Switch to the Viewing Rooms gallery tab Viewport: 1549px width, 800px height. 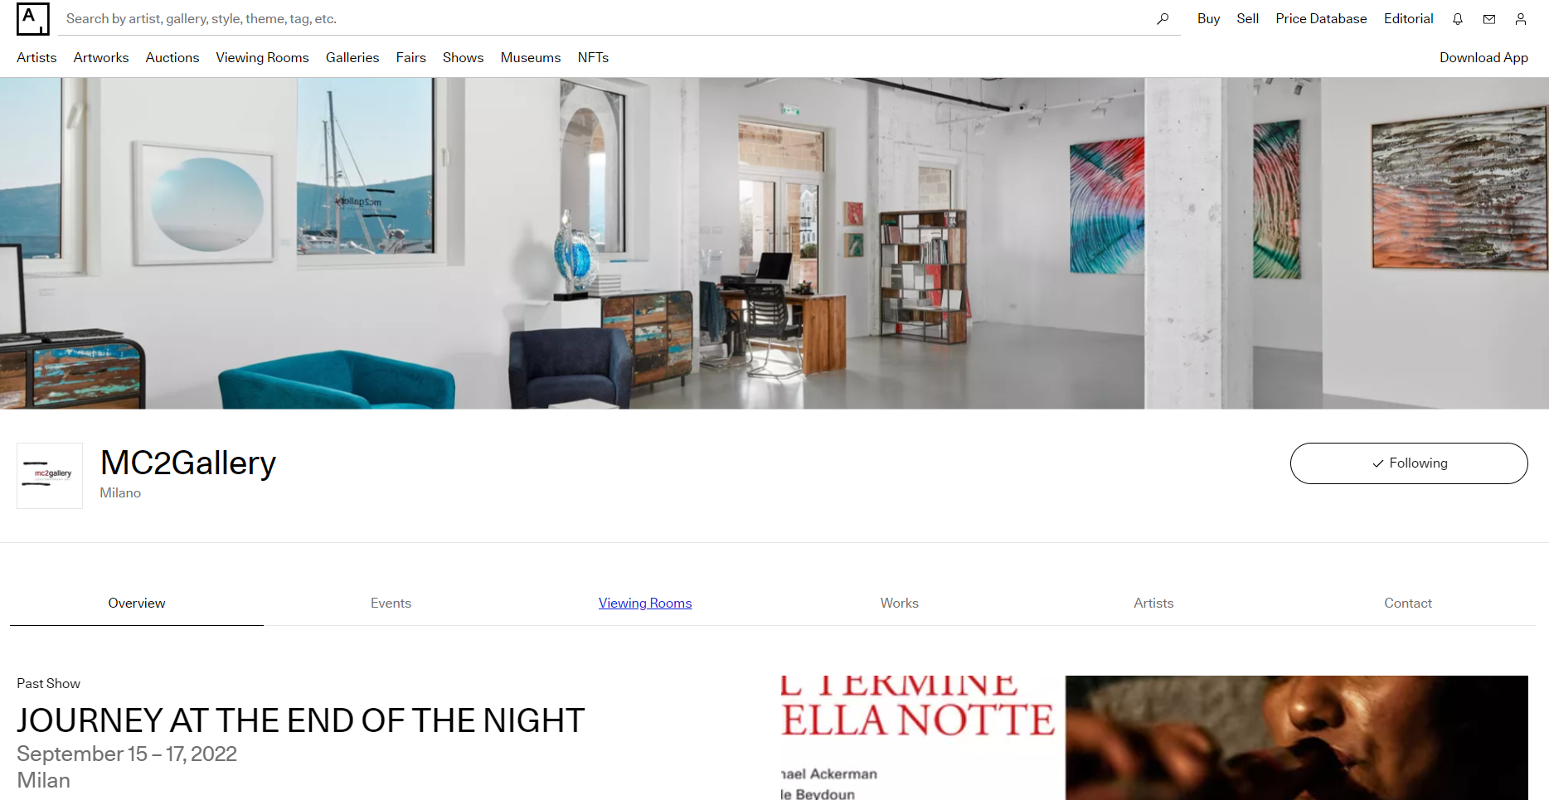coord(645,603)
